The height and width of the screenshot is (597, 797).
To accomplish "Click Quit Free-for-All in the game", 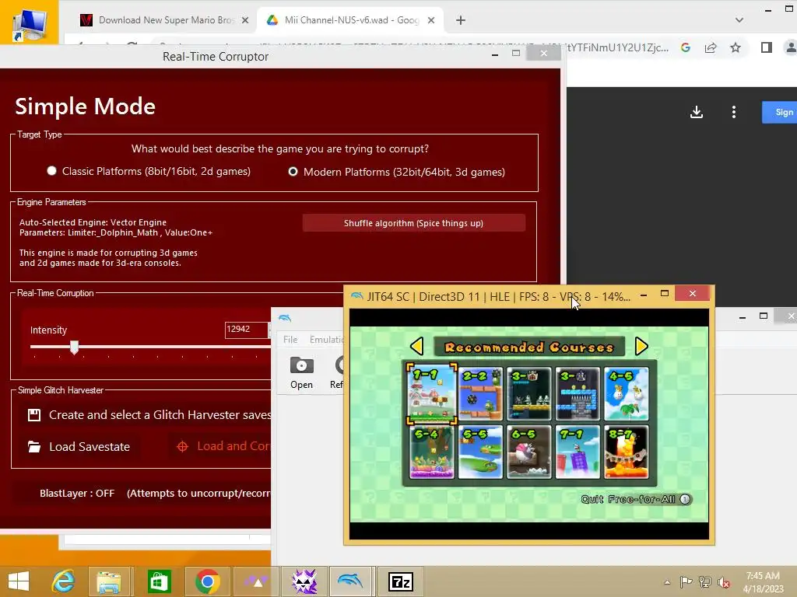I will (637, 499).
